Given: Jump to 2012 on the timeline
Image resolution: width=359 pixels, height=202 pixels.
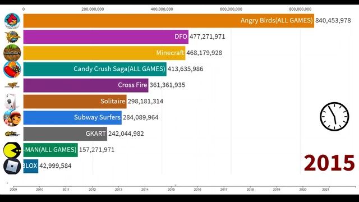Looking at the screenshot, I should tap(92, 190).
